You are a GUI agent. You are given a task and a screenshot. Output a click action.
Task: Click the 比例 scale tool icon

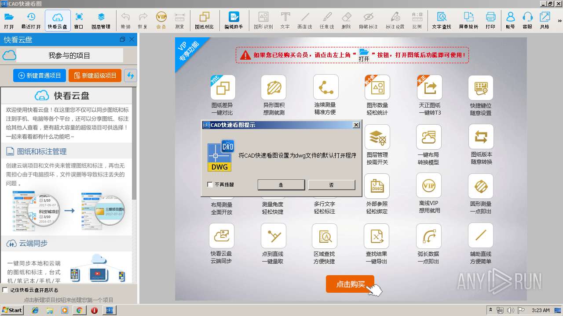pyautogui.click(x=417, y=20)
